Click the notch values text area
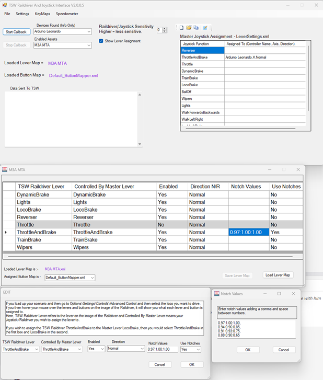 tap(257, 329)
